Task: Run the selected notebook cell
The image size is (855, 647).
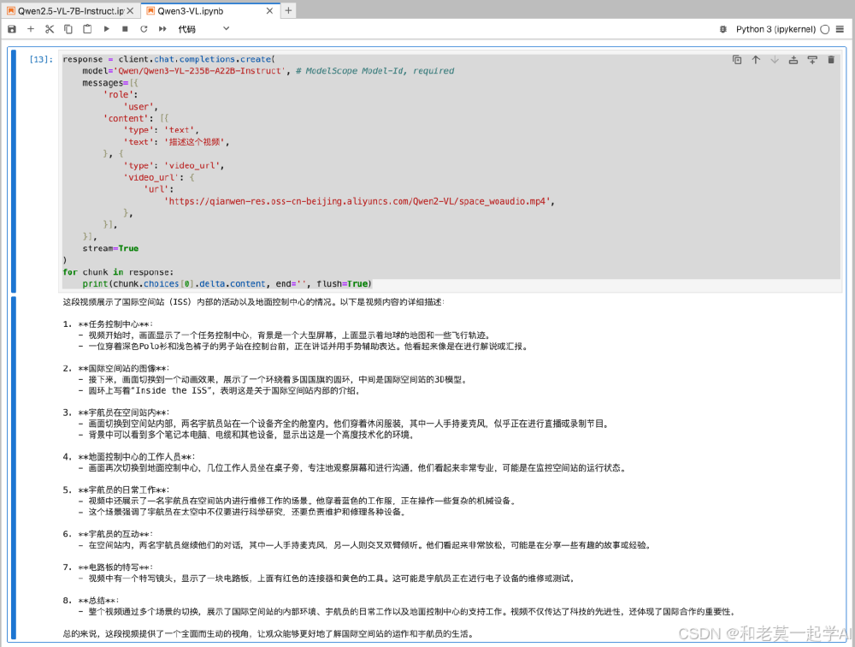Action: (x=106, y=28)
